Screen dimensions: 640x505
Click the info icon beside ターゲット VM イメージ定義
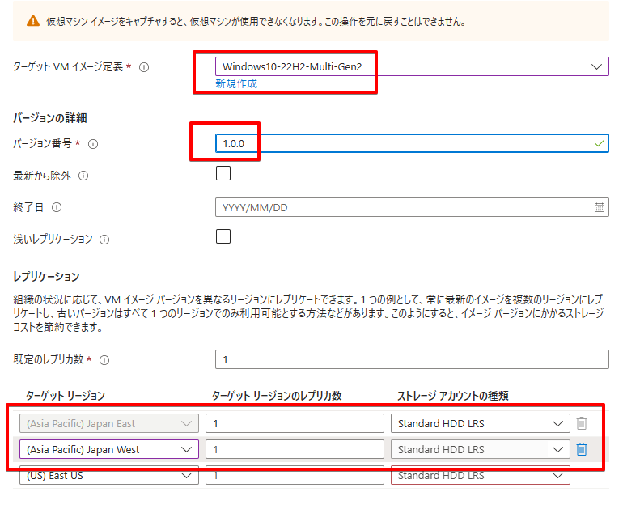point(144,67)
